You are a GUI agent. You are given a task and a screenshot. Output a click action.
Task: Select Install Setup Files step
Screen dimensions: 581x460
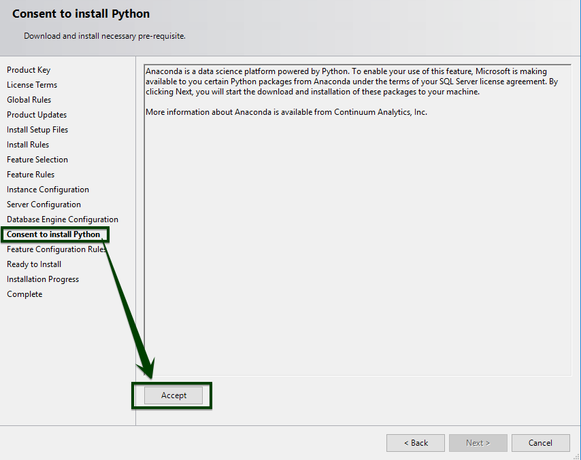37,130
